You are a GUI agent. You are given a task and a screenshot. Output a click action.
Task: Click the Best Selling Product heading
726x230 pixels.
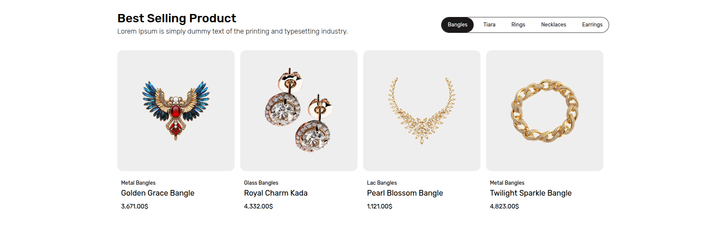[177, 18]
